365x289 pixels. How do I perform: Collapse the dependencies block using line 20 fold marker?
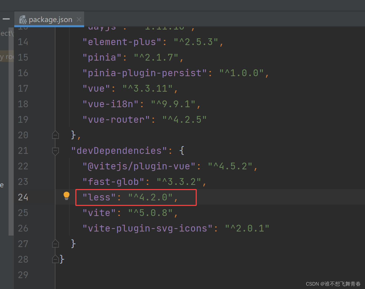pyautogui.click(x=55, y=135)
